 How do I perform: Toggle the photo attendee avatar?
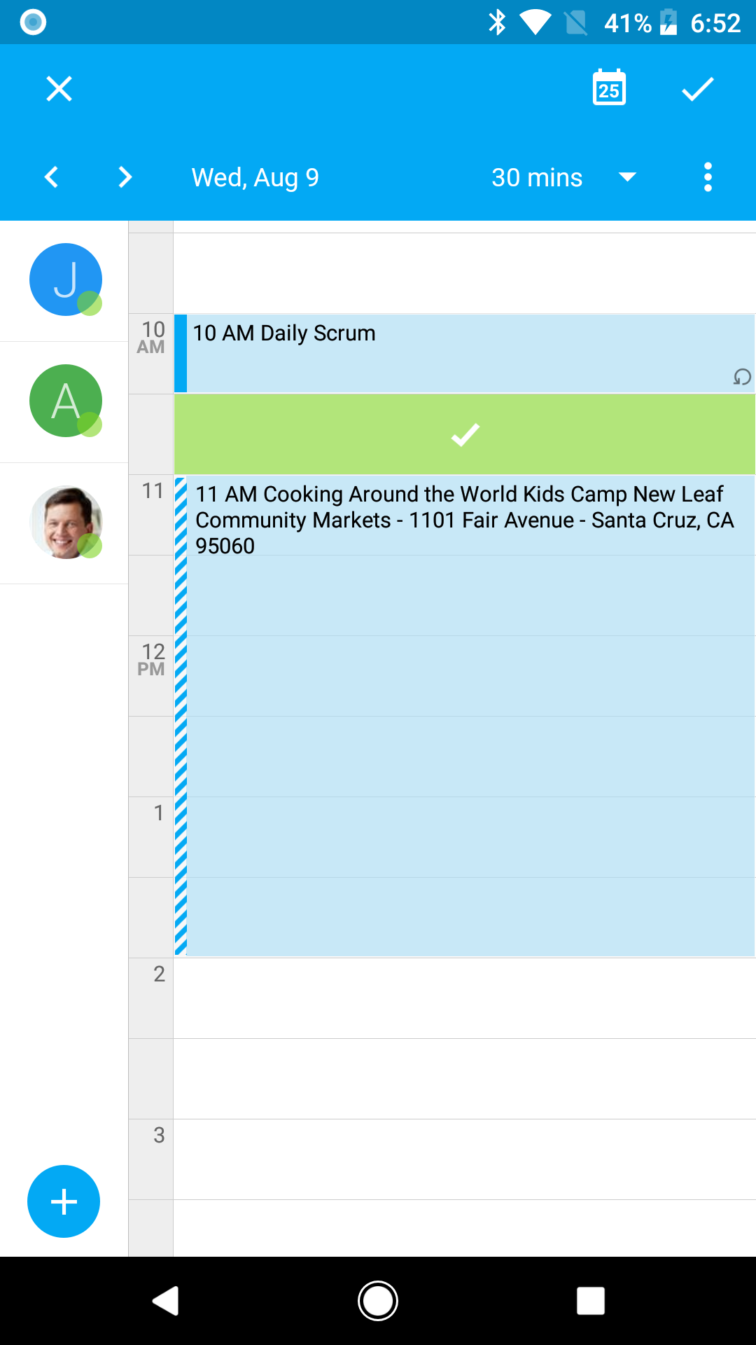pyautogui.click(x=66, y=522)
